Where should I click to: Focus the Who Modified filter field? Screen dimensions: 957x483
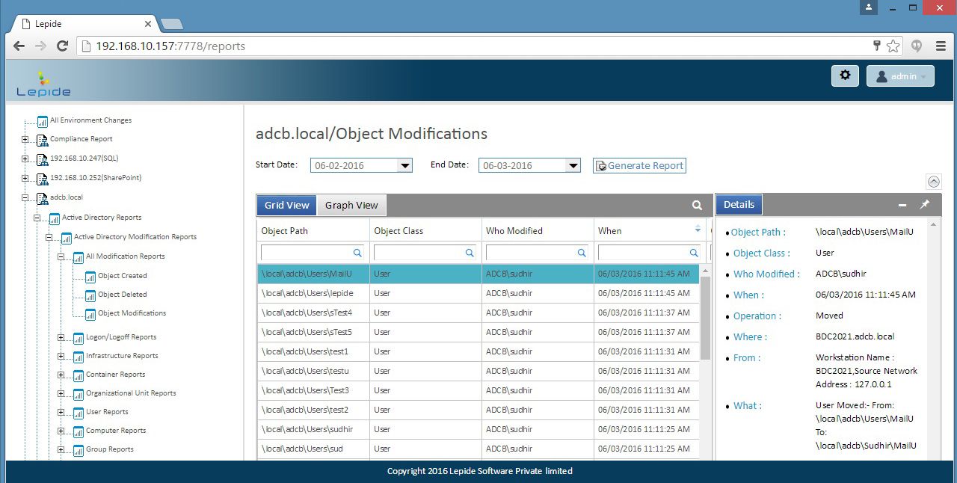tap(537, 253)
